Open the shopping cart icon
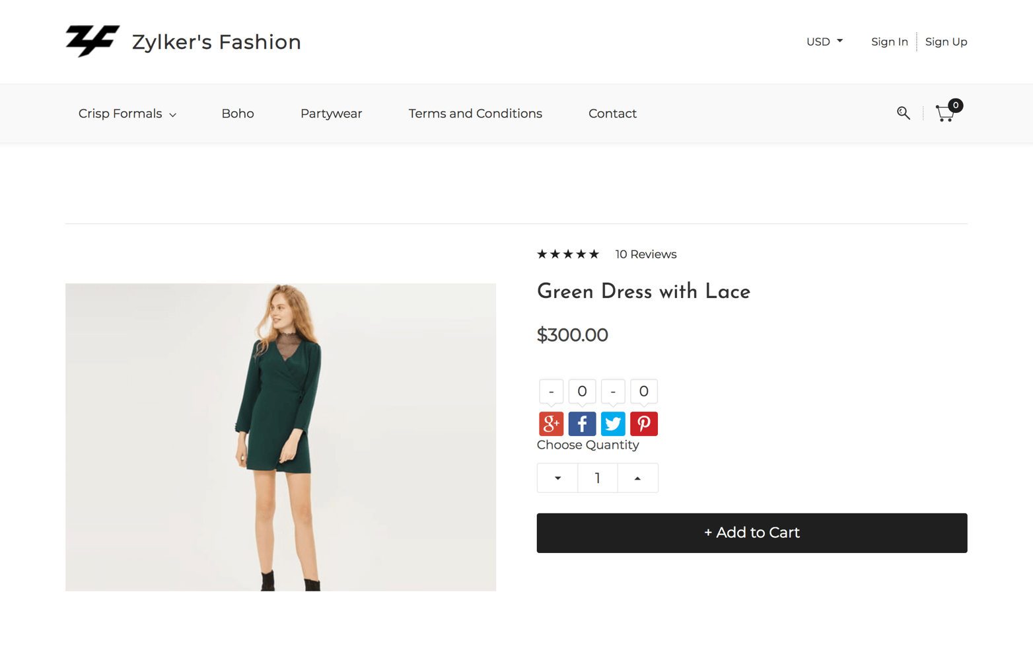 click(x=945, y=114)
